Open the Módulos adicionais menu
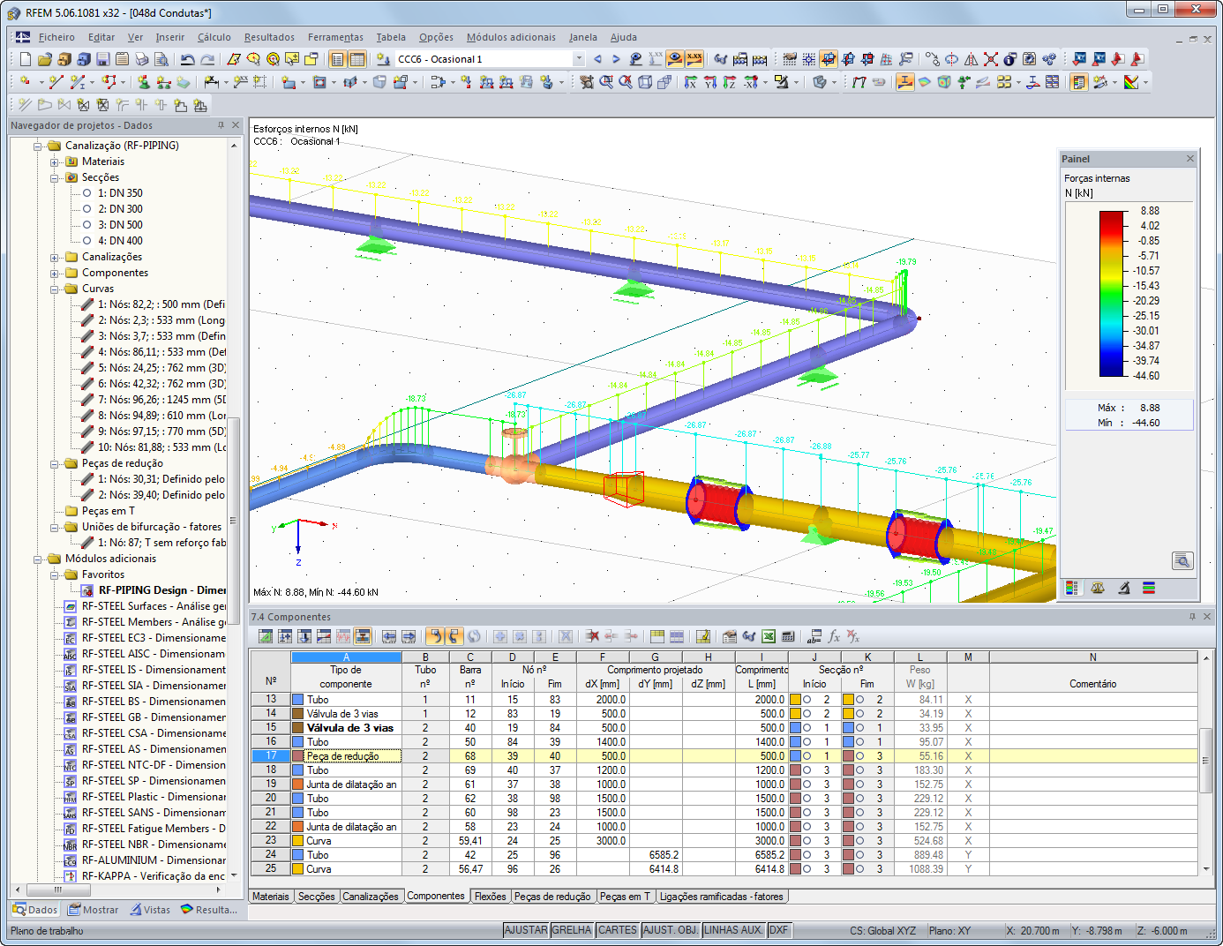 pos(511,37)
